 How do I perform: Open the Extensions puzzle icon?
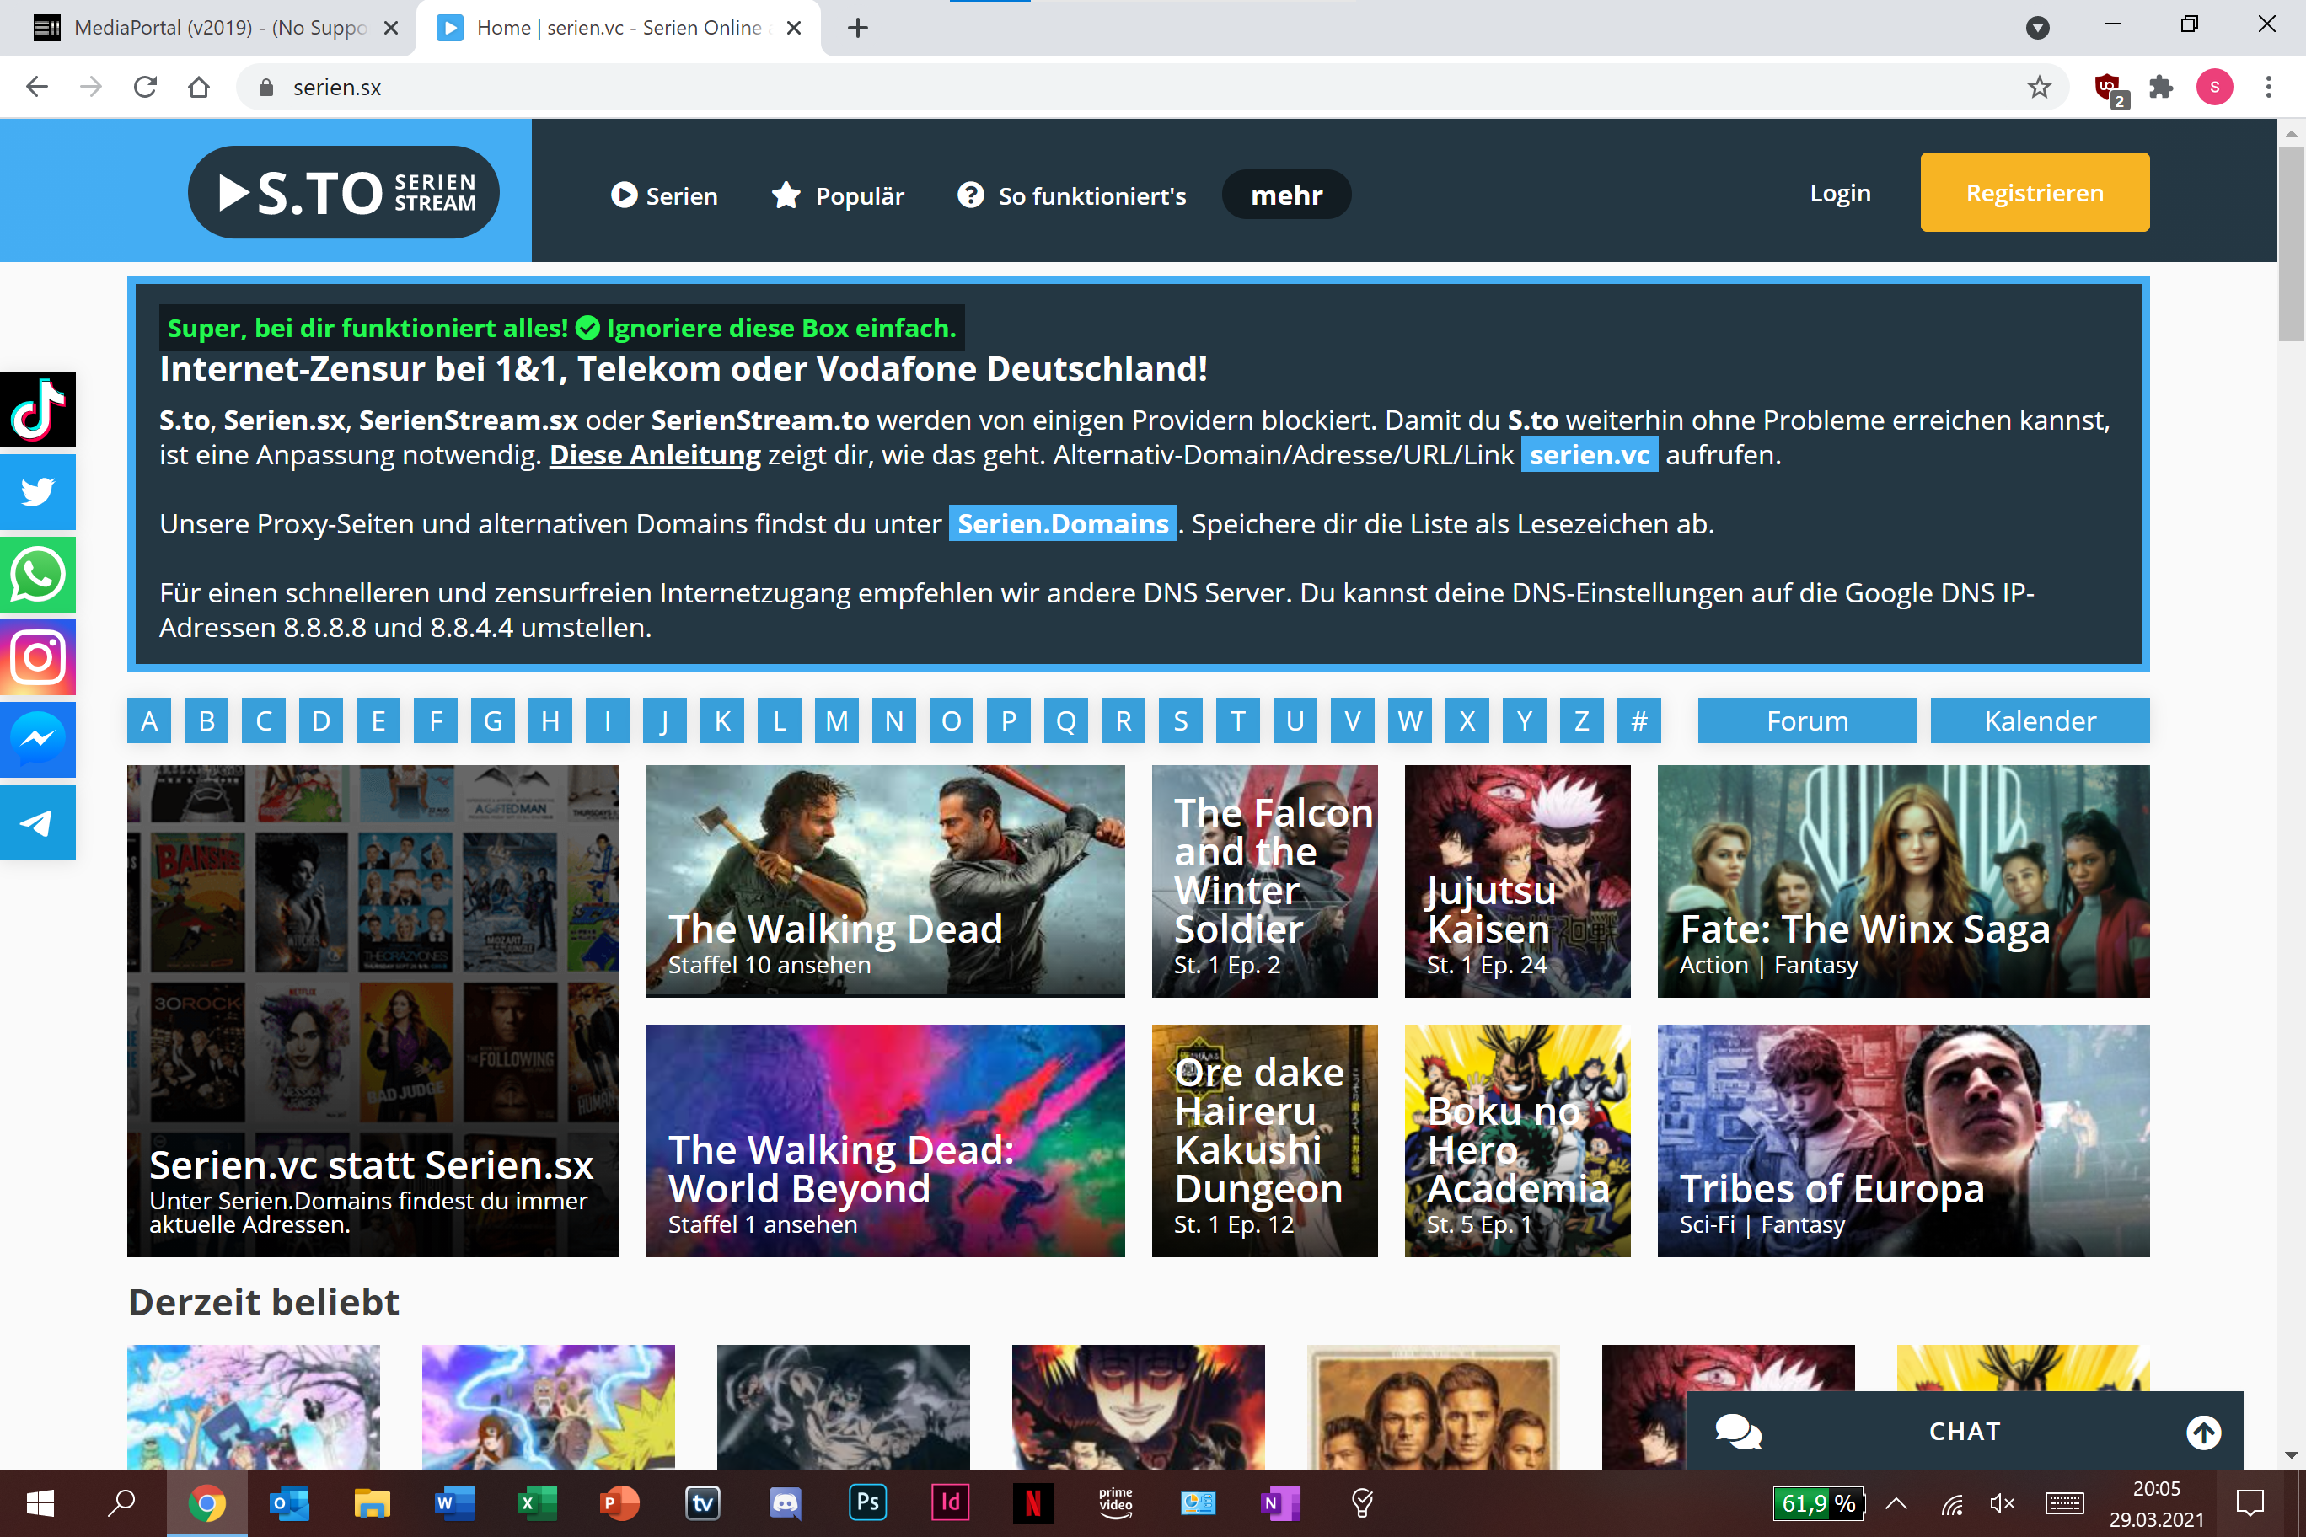point(2161,88)
